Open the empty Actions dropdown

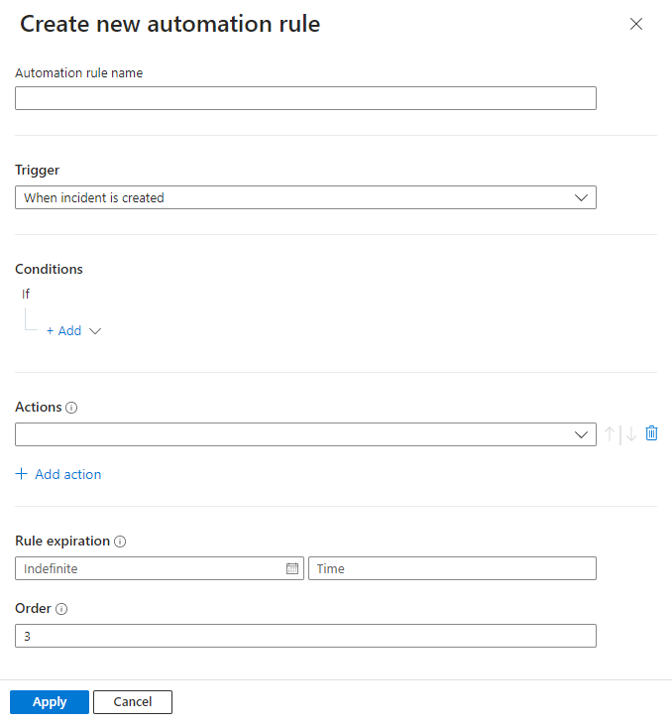point(305,434)
